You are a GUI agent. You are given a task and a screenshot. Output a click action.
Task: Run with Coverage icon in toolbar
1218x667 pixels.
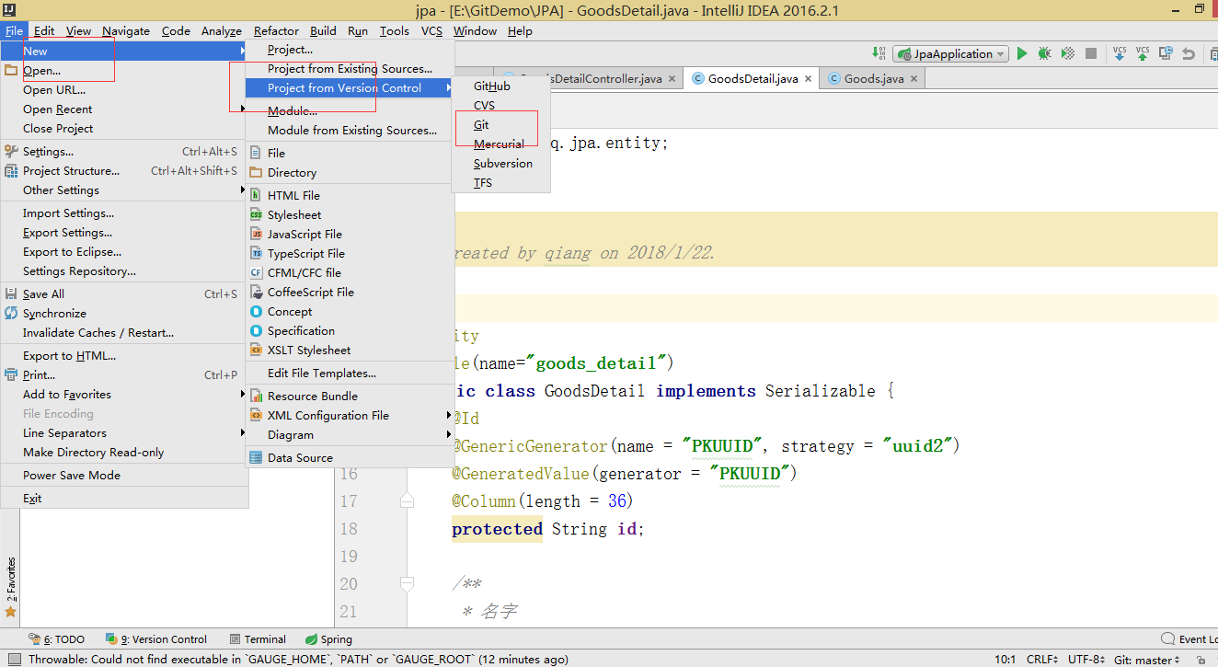coord(1067,54)
